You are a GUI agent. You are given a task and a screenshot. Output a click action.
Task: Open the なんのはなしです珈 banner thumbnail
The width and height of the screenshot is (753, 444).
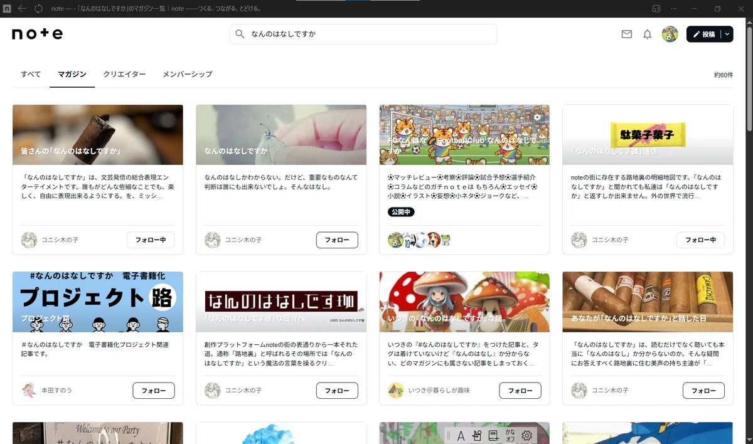(x=281, y=302)
